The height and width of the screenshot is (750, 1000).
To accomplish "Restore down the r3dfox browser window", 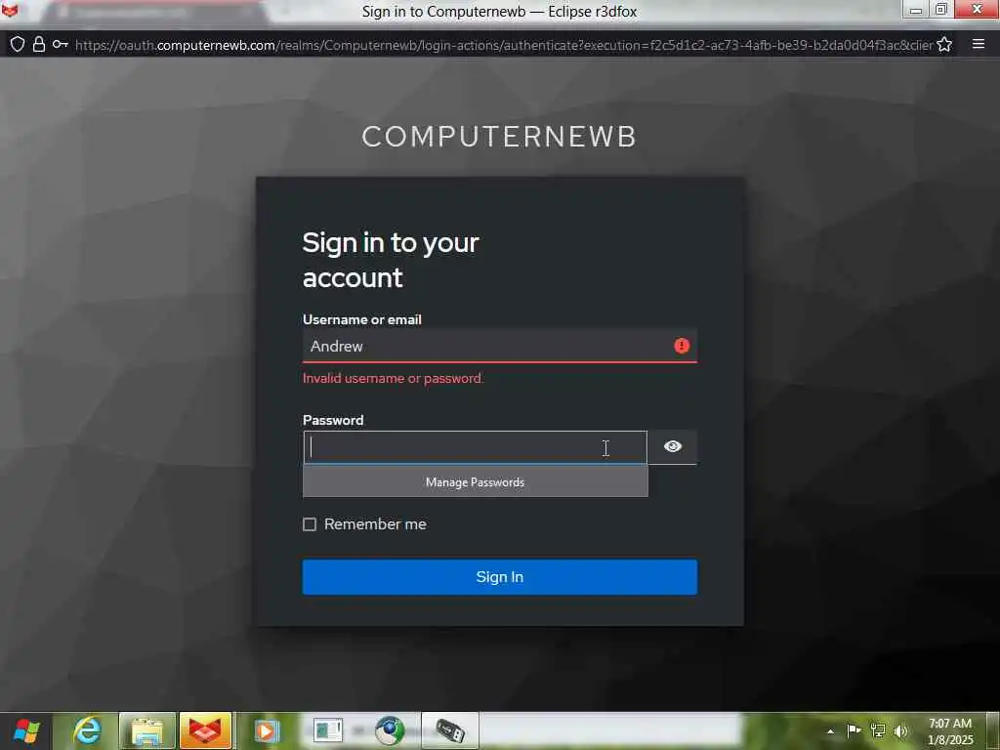I will [x=941, y=9].
